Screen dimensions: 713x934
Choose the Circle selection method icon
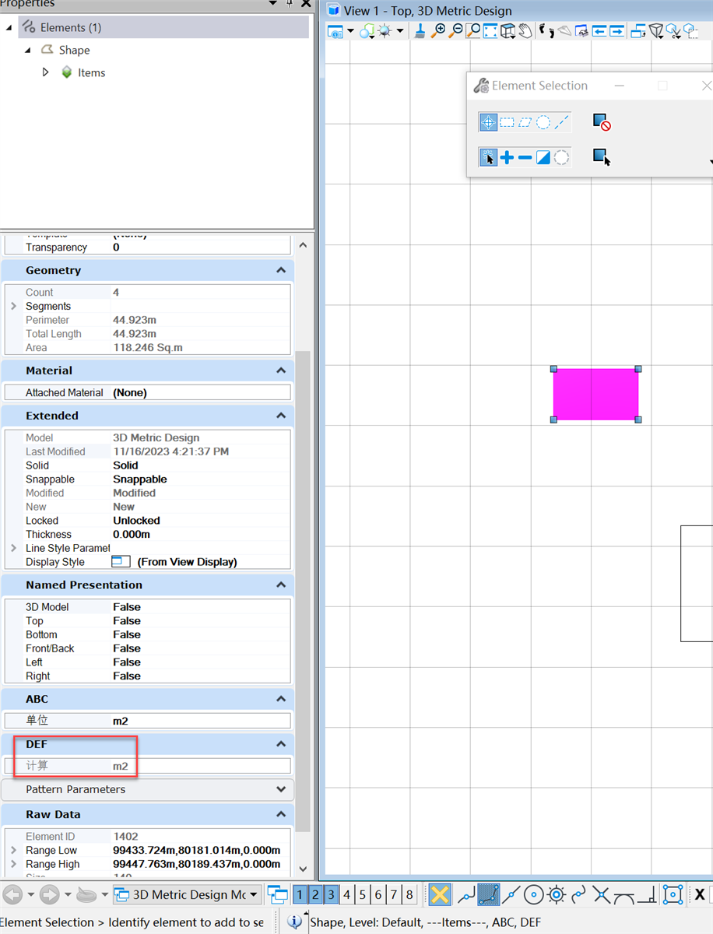[x=543, y=122]
